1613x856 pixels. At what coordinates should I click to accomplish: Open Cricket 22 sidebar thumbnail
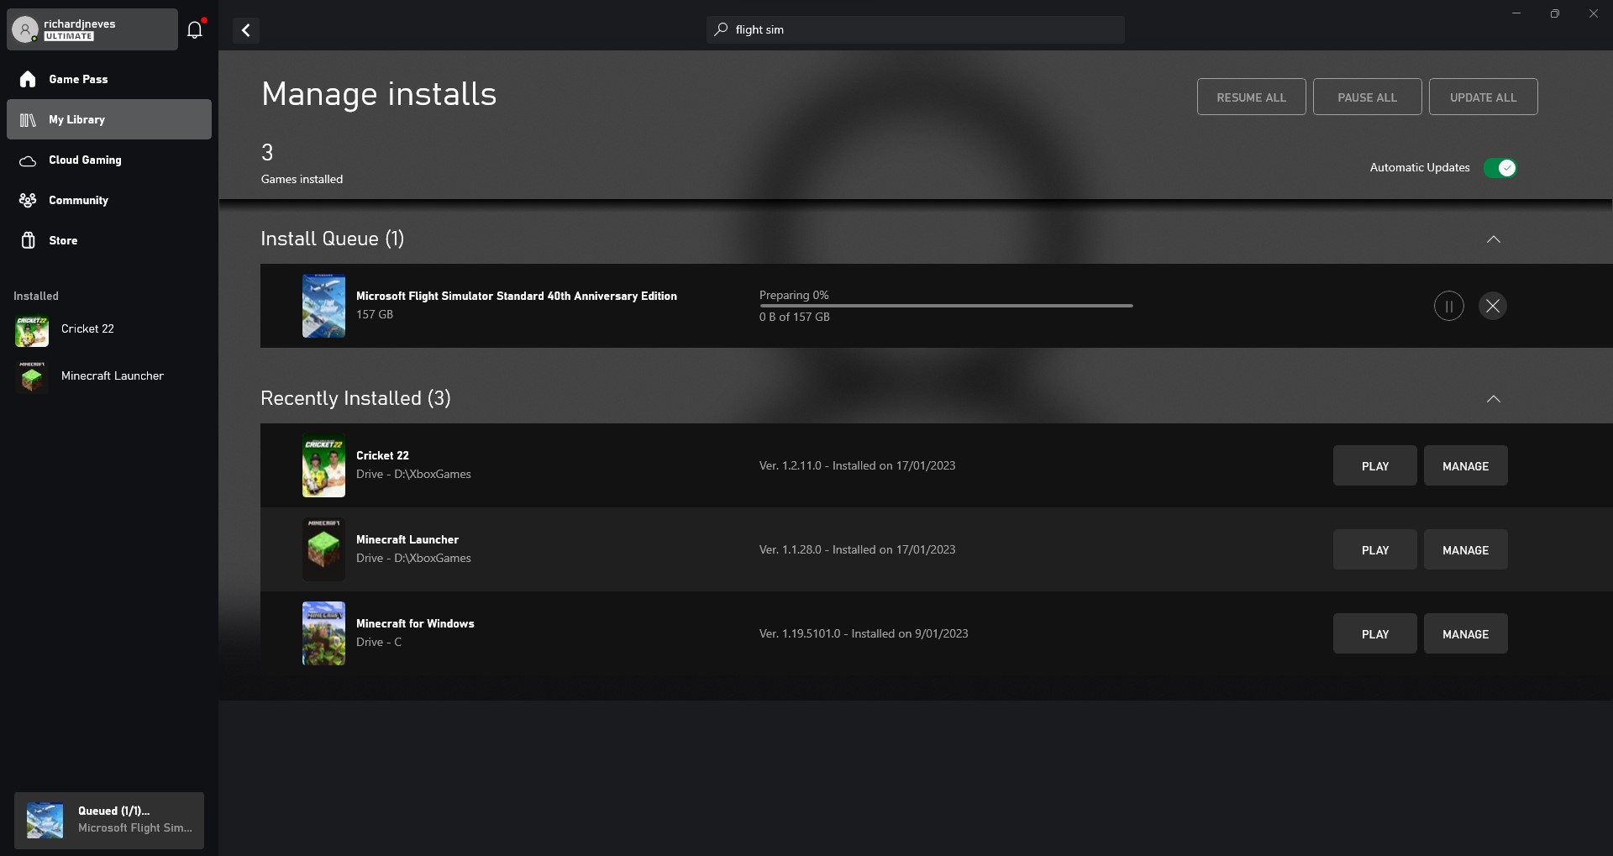tap(32, 331)
